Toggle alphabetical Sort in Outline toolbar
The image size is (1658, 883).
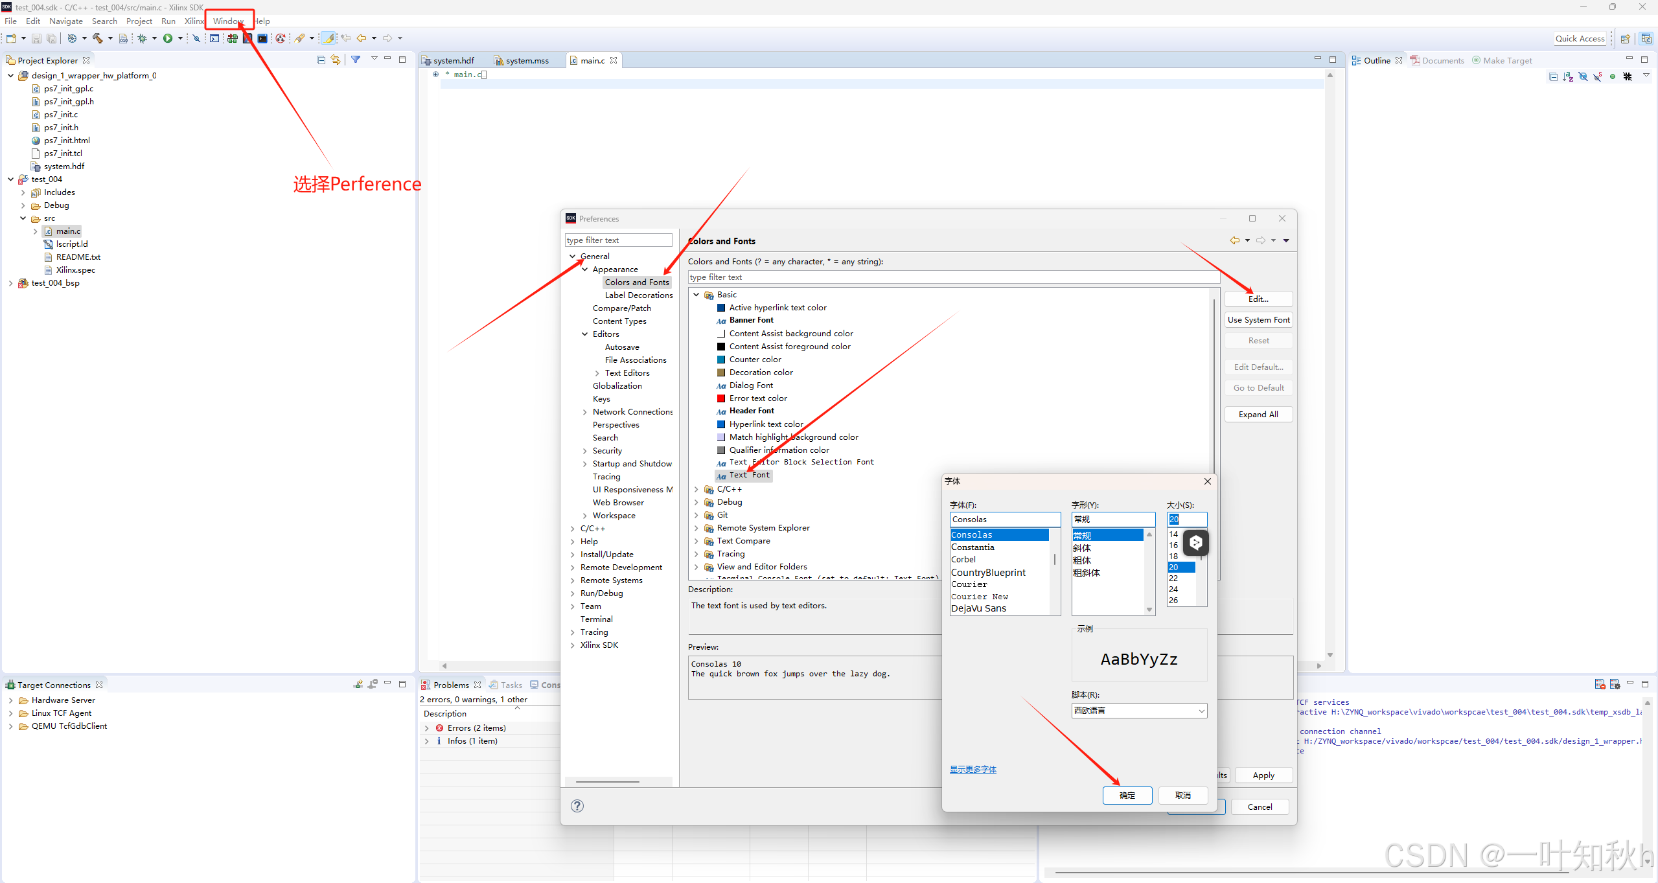[1568, 77]
